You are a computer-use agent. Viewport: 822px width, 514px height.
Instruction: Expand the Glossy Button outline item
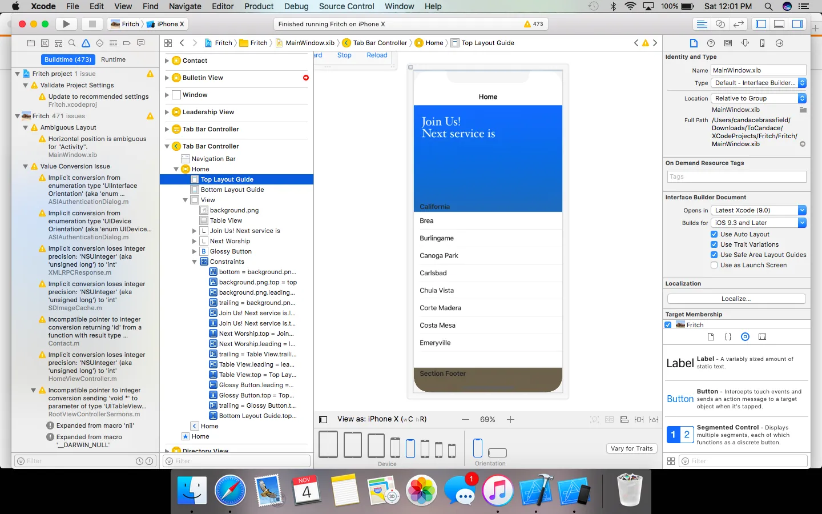[194, 251]
